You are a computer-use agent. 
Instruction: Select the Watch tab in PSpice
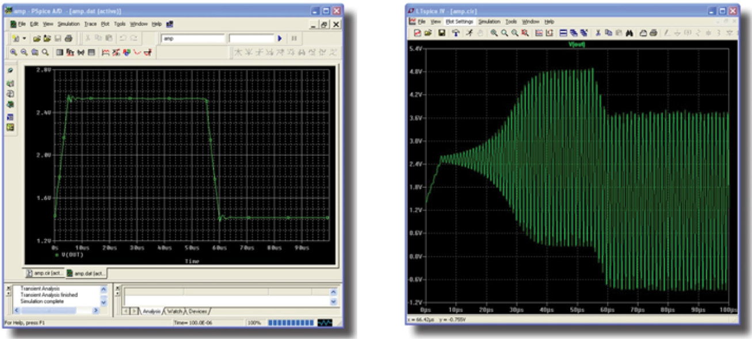[x=175, y=311]
